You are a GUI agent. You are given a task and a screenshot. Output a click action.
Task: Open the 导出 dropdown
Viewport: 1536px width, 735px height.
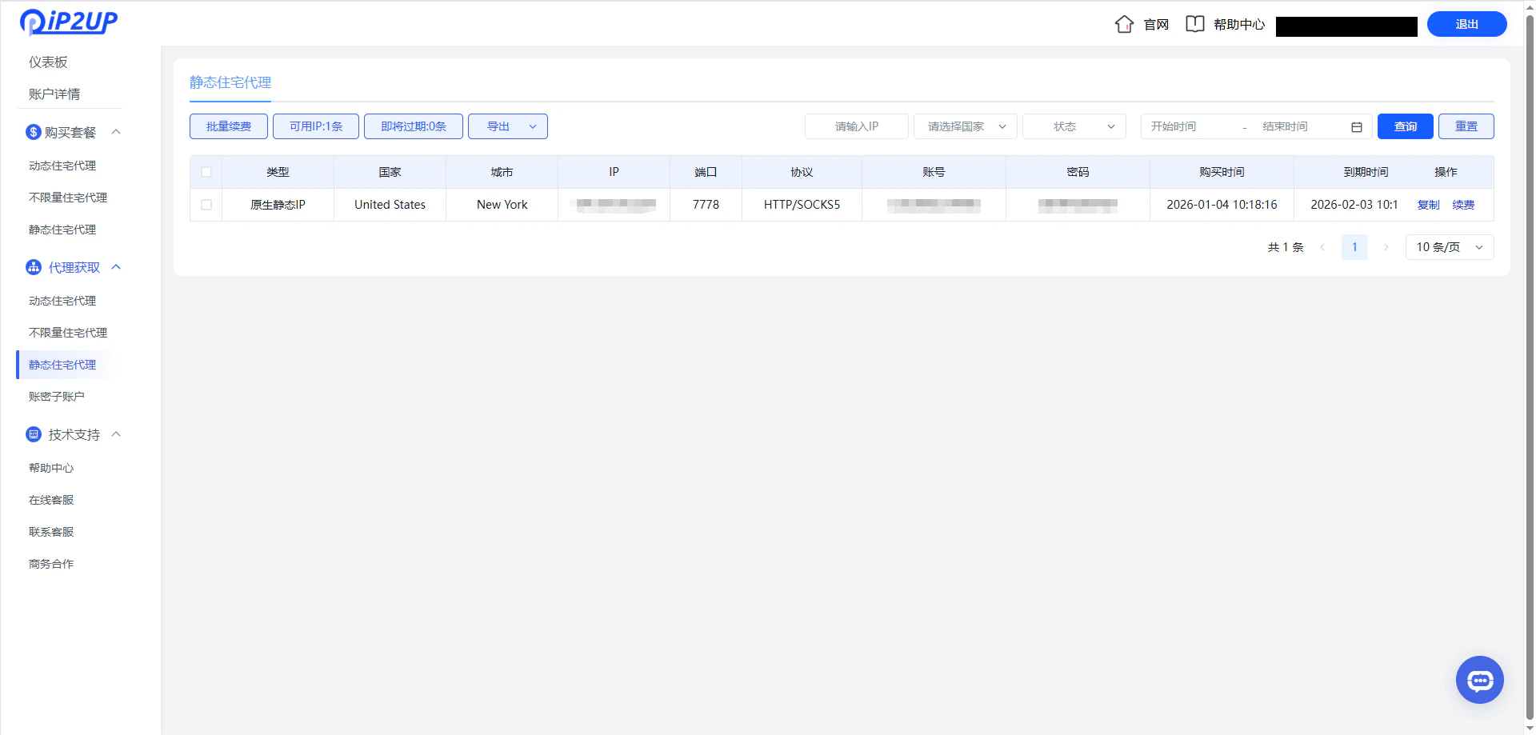tap(507, 126)
